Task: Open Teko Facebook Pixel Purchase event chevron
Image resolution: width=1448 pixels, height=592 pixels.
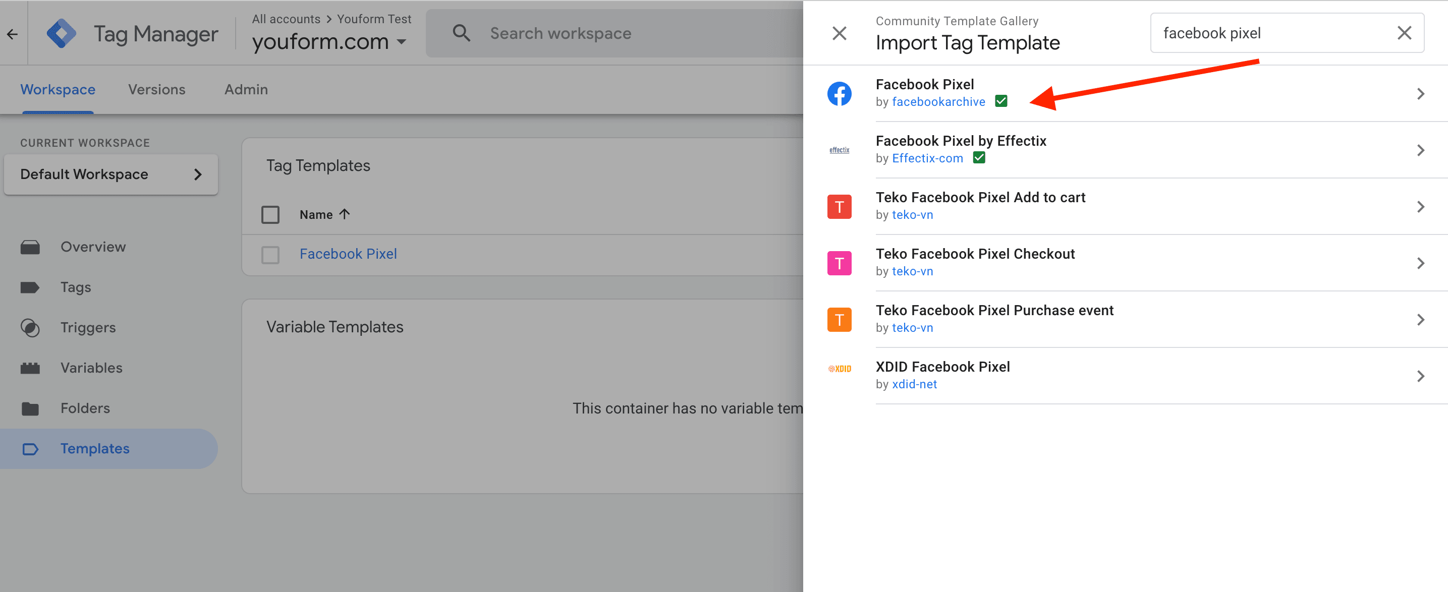Action: [1420, 320]
